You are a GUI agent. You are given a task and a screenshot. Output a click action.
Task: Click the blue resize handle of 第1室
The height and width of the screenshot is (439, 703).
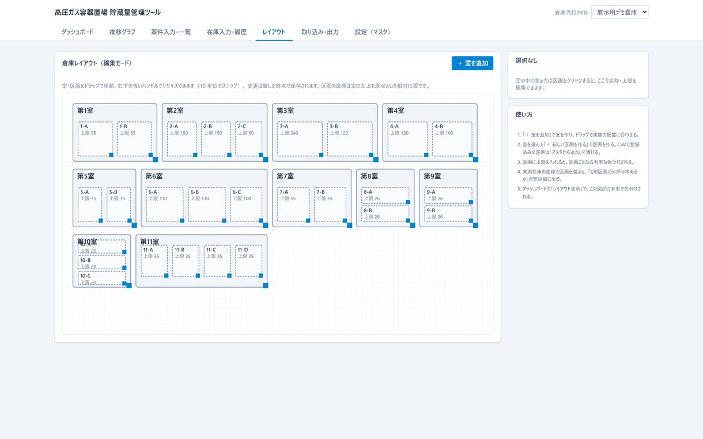point(155,159)
